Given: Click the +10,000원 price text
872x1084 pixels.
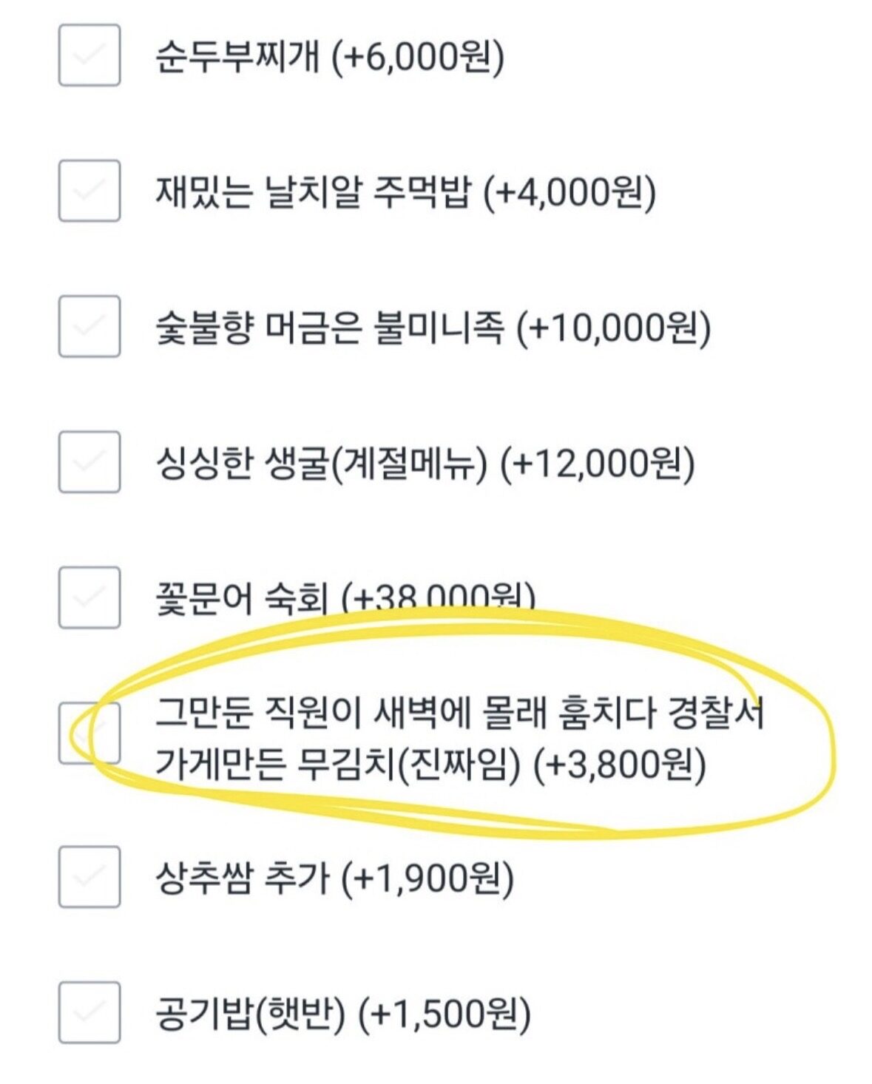Looking at the screenshot, I should click(614, 327).
